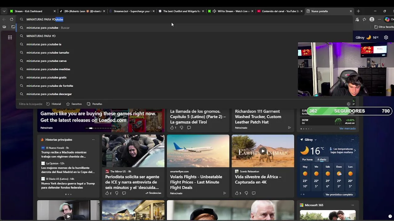Open Richardson 111 Garment Trucker hat ad
The height and width of the screenshot is (221, 394).
pyautogui.click(x=258, y=117)
